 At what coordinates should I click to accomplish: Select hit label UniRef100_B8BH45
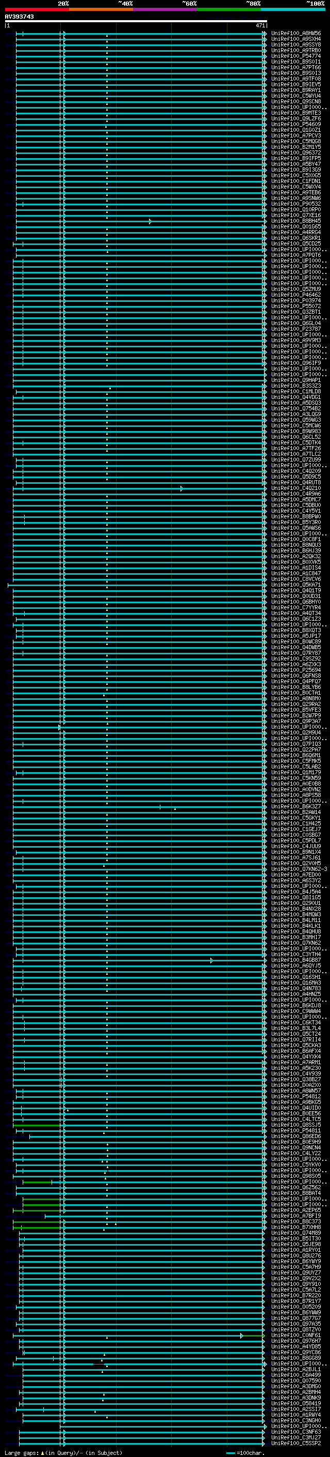coord(296,221)
